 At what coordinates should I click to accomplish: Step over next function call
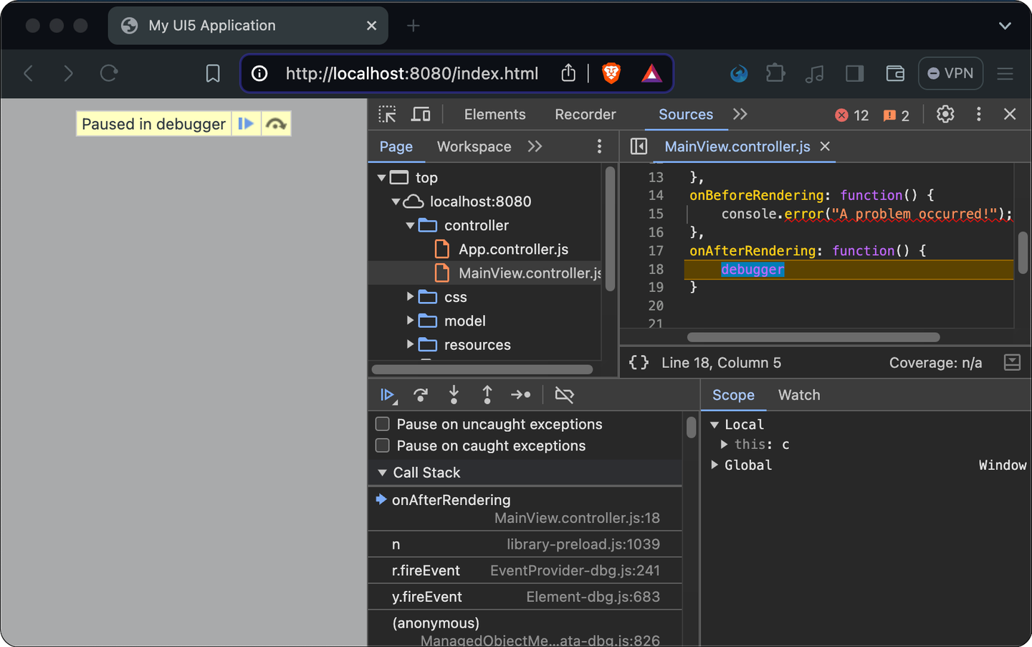[x=421, y=395]
